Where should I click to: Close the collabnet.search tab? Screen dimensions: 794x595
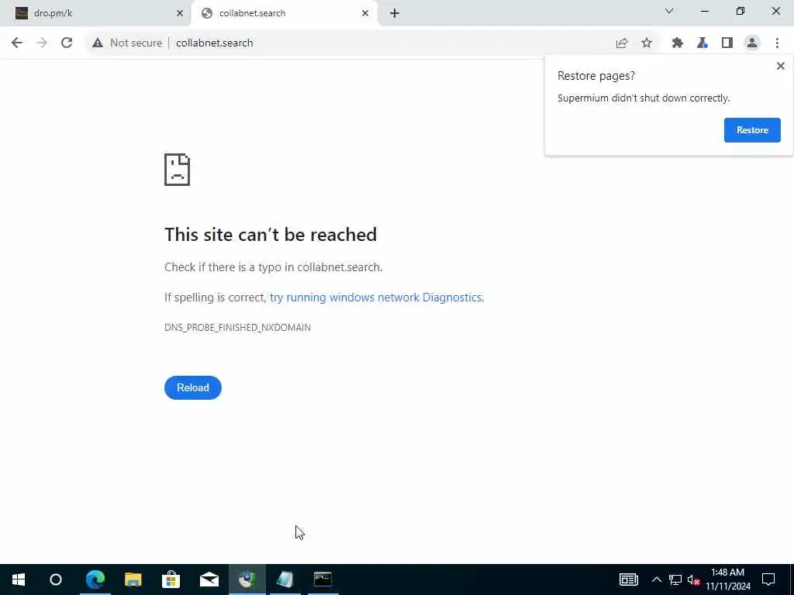(x=365, y=13)
